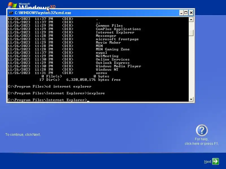226x169 pixels.
Task: Minimize the cmd.exe window
Action: coord(181,13)
